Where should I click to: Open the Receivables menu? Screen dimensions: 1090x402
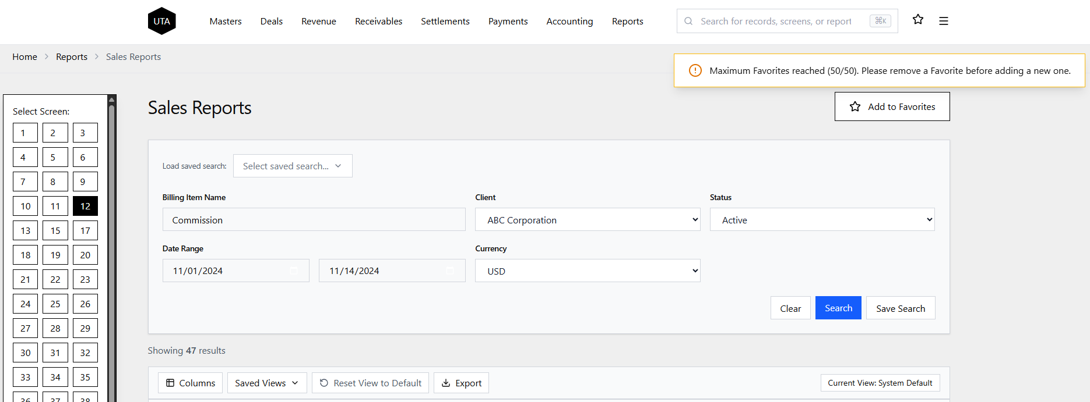tap(378, 22)
